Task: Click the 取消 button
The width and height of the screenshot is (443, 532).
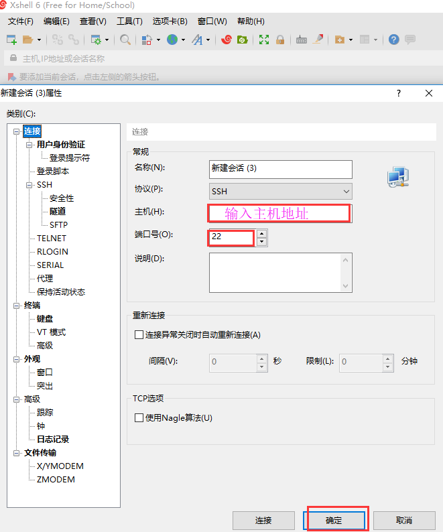Action: click(x=404, y=521)
